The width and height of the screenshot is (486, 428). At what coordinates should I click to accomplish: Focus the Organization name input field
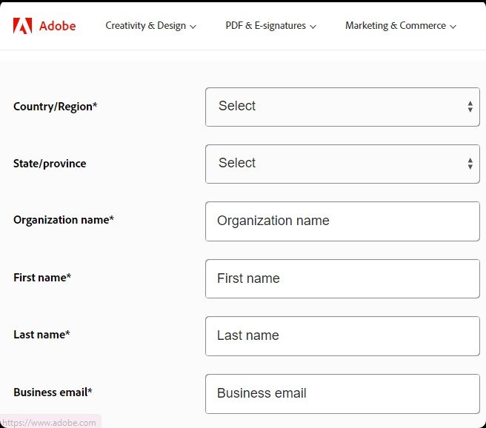pos(342,221)
